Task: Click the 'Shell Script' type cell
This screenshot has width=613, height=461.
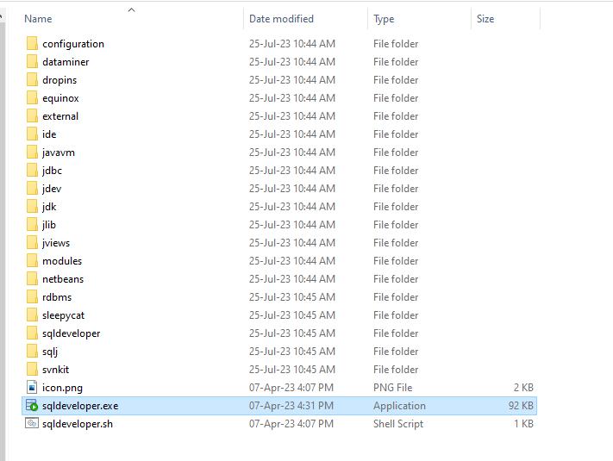Action: point(398,424)
